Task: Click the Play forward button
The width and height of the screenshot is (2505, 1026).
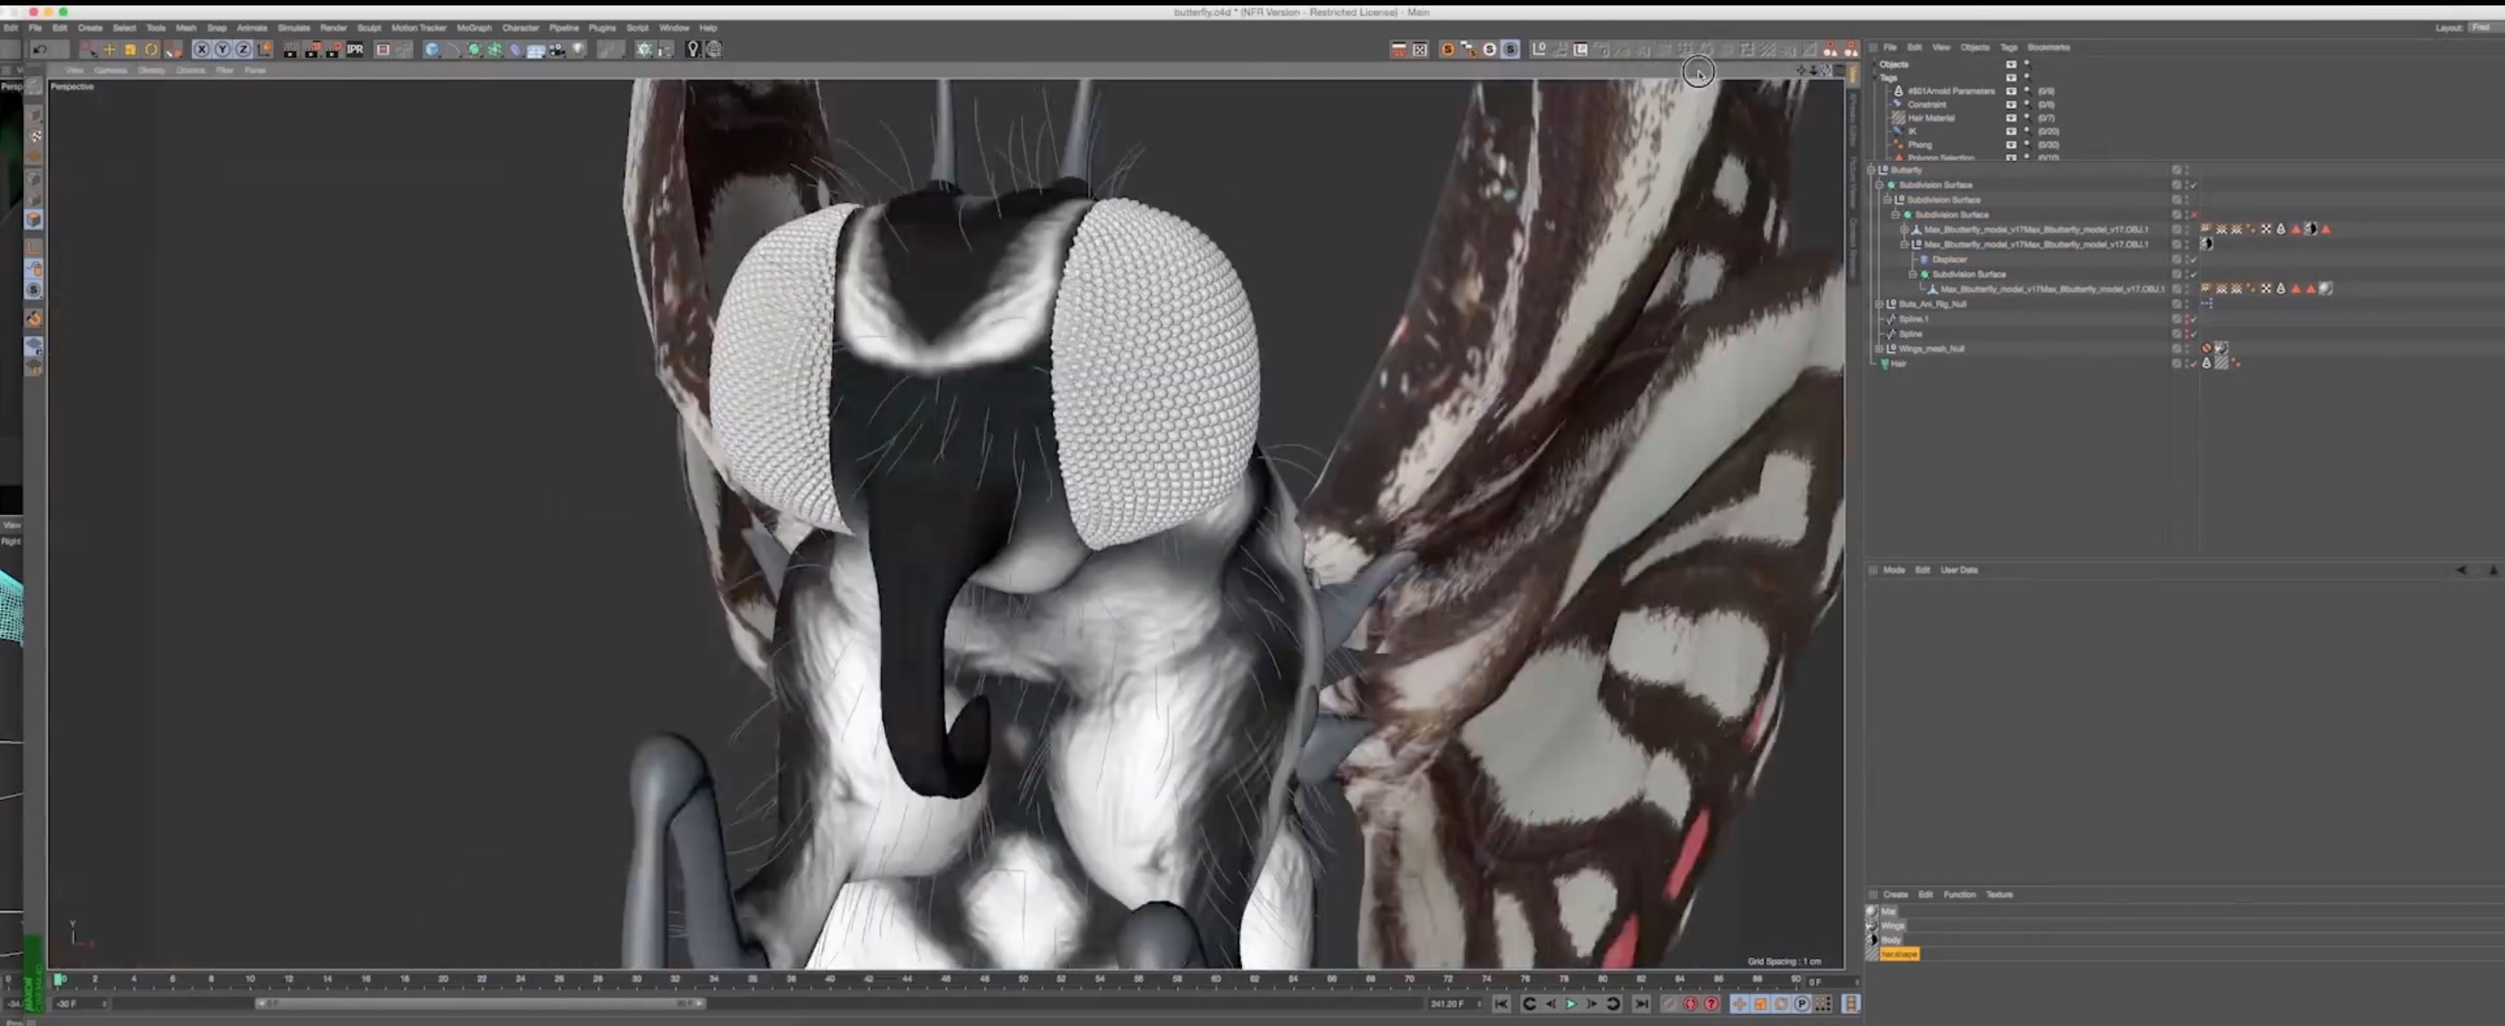Action: tap(1571, 1004)
